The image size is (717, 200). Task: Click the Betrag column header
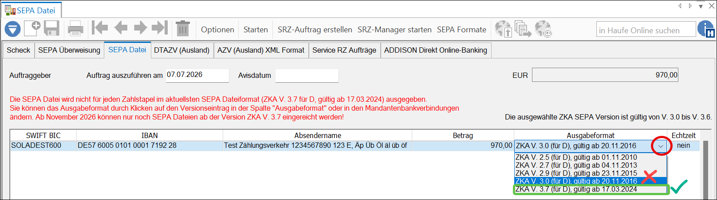[463, 135]
